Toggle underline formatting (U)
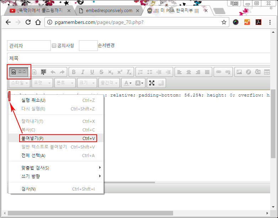 [92, 72]
